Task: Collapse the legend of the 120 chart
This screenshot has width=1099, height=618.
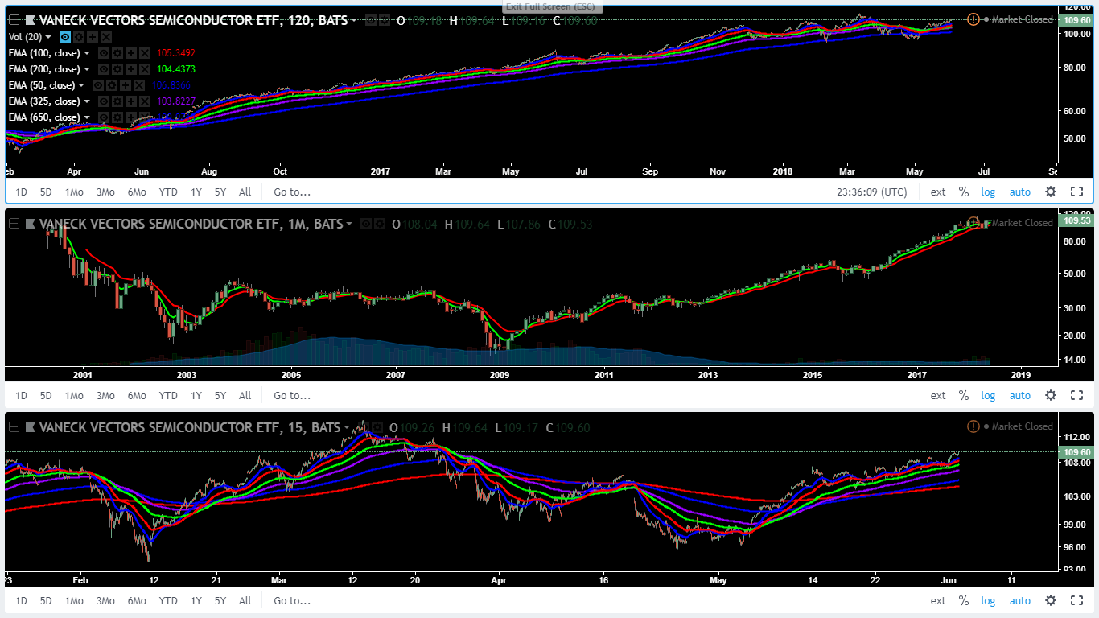Action: tap(14, 20)
